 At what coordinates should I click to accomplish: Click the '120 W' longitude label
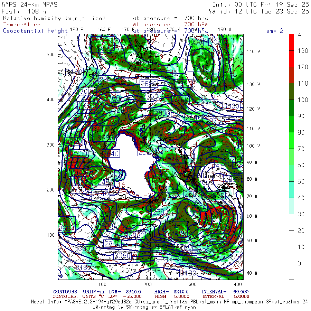[x=253, y=109]
